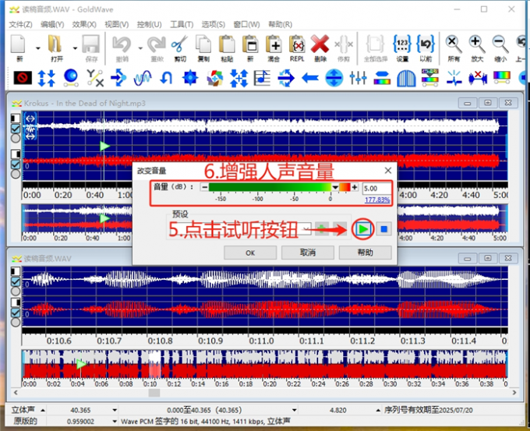Open the 4.820 arrow in status bar

[378, 411]
